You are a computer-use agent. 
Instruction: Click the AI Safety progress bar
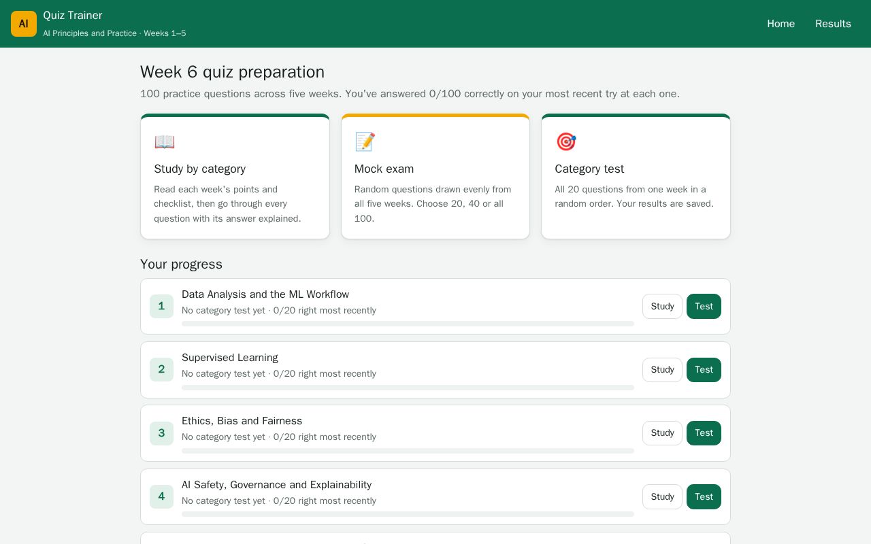tap(408, 514)
